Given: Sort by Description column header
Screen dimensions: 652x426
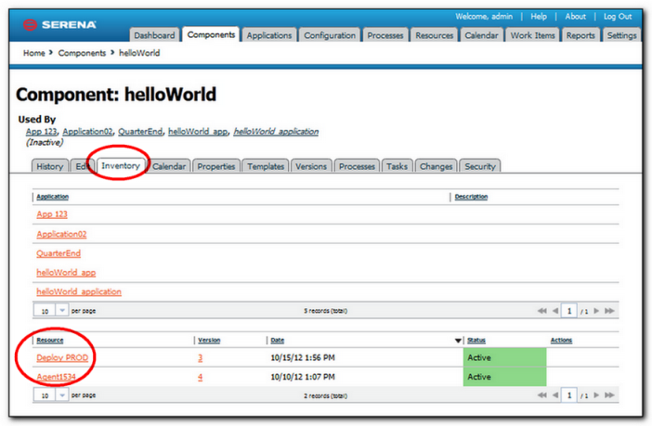Looking at the screenshot, I should (471, 197).
